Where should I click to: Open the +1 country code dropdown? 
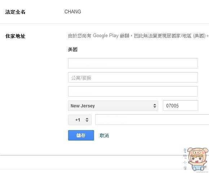point(80,120)
